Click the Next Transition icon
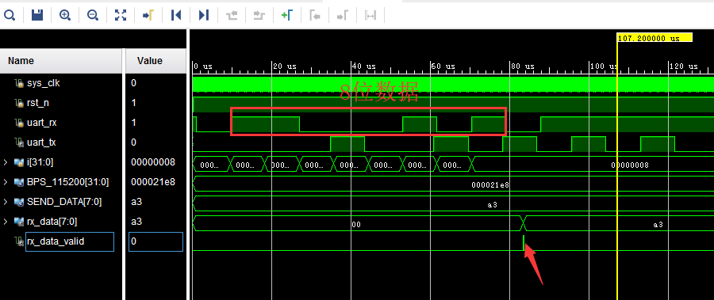This screenshot has width=714, height=300. (259, 16)
